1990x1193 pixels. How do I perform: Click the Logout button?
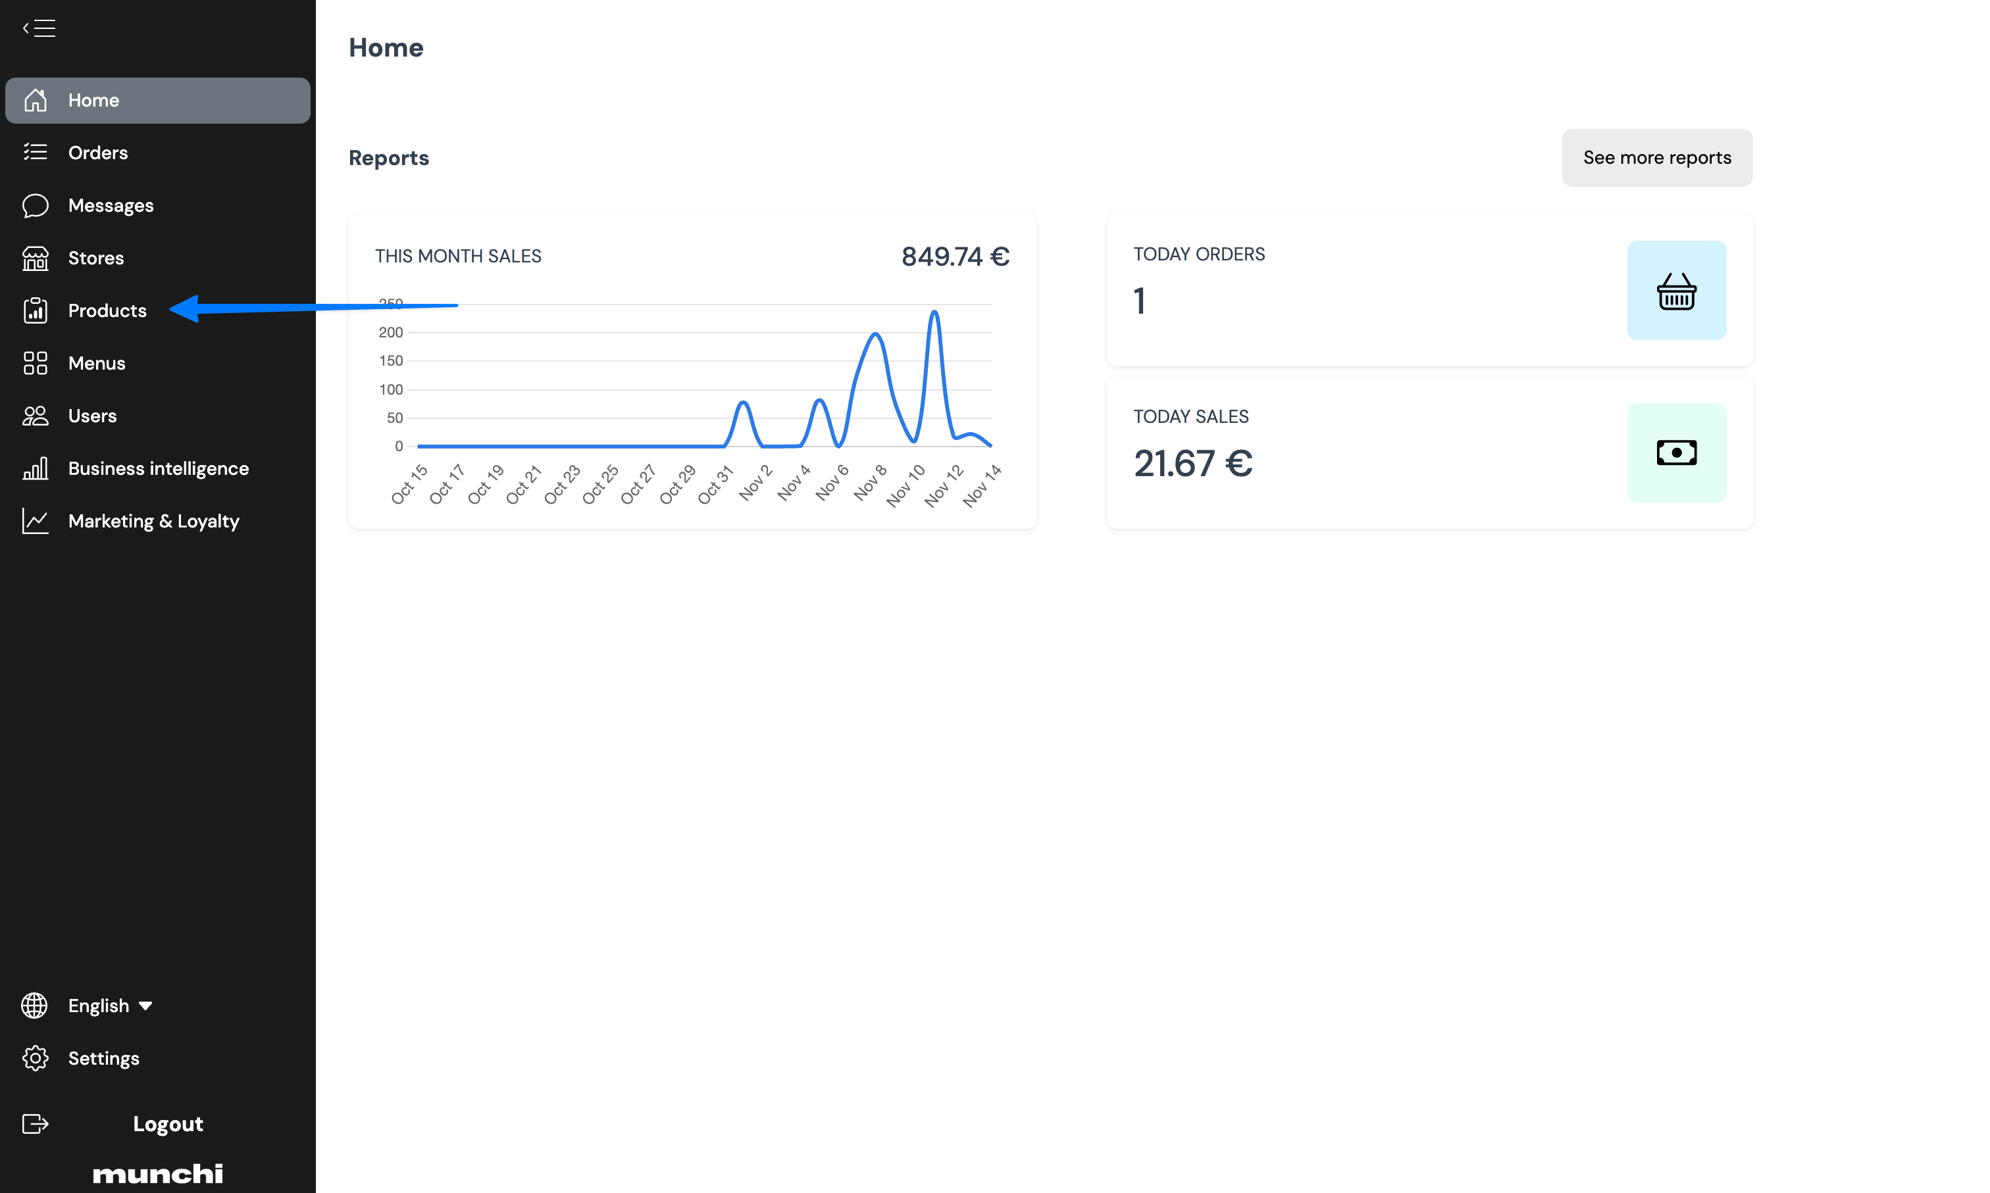coord(167,1124)
